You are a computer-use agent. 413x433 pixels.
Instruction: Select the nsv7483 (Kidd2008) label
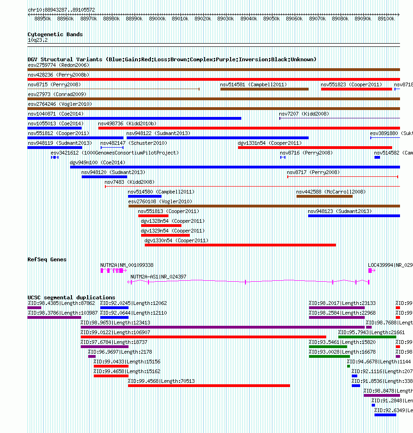point(129,182)
